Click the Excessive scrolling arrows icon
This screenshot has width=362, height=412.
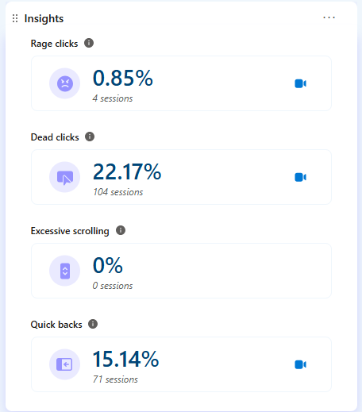pyautogui.click(x=65, y=271)
